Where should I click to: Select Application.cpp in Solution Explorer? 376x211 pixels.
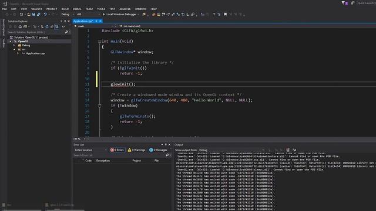point(35,53)
